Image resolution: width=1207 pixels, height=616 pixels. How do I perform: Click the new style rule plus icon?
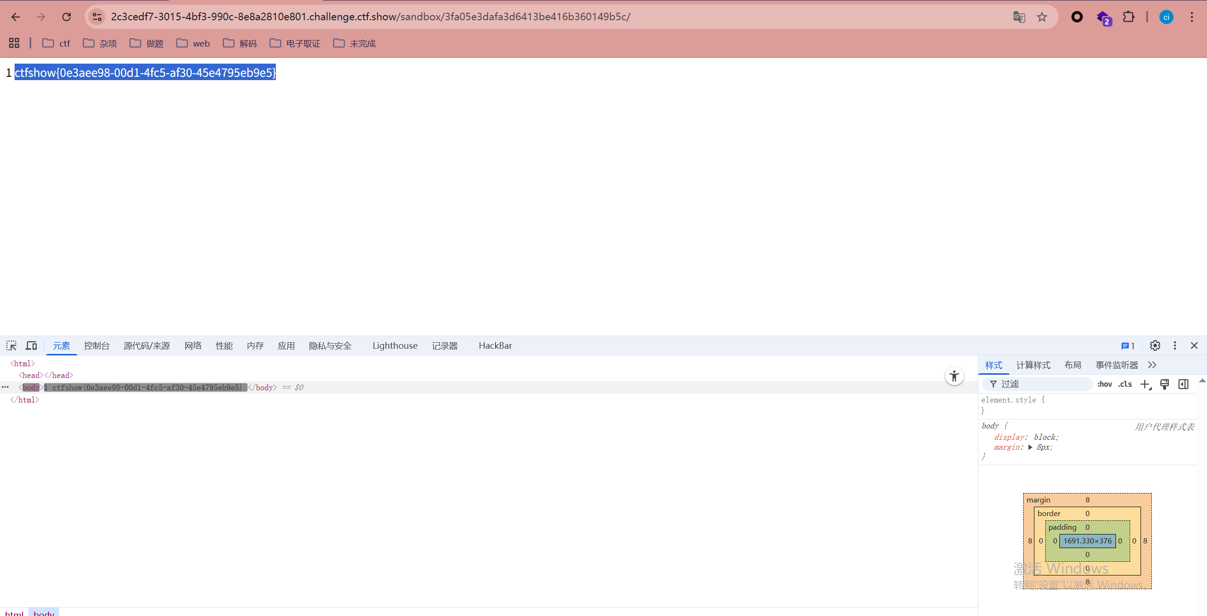click(x=1145, y=384)
